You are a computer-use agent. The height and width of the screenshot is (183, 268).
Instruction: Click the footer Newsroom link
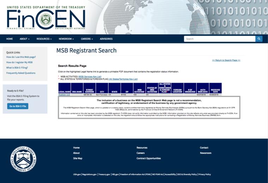pos(206,153)
